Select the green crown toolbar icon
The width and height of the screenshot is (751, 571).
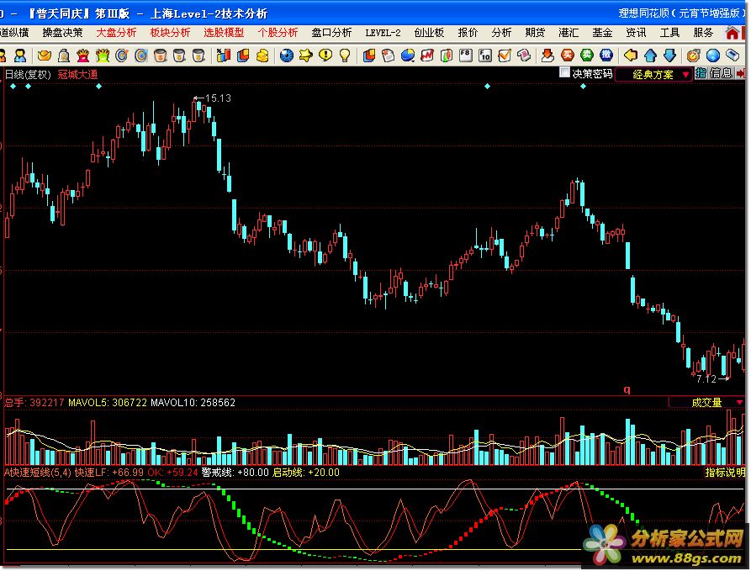tap(103, 56)
